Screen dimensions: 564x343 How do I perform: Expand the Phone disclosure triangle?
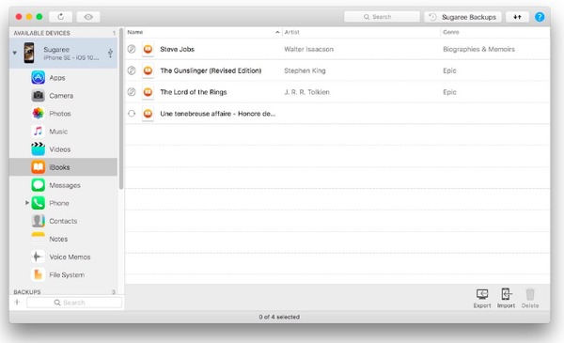pyautogui.click(x=26, y=203)
